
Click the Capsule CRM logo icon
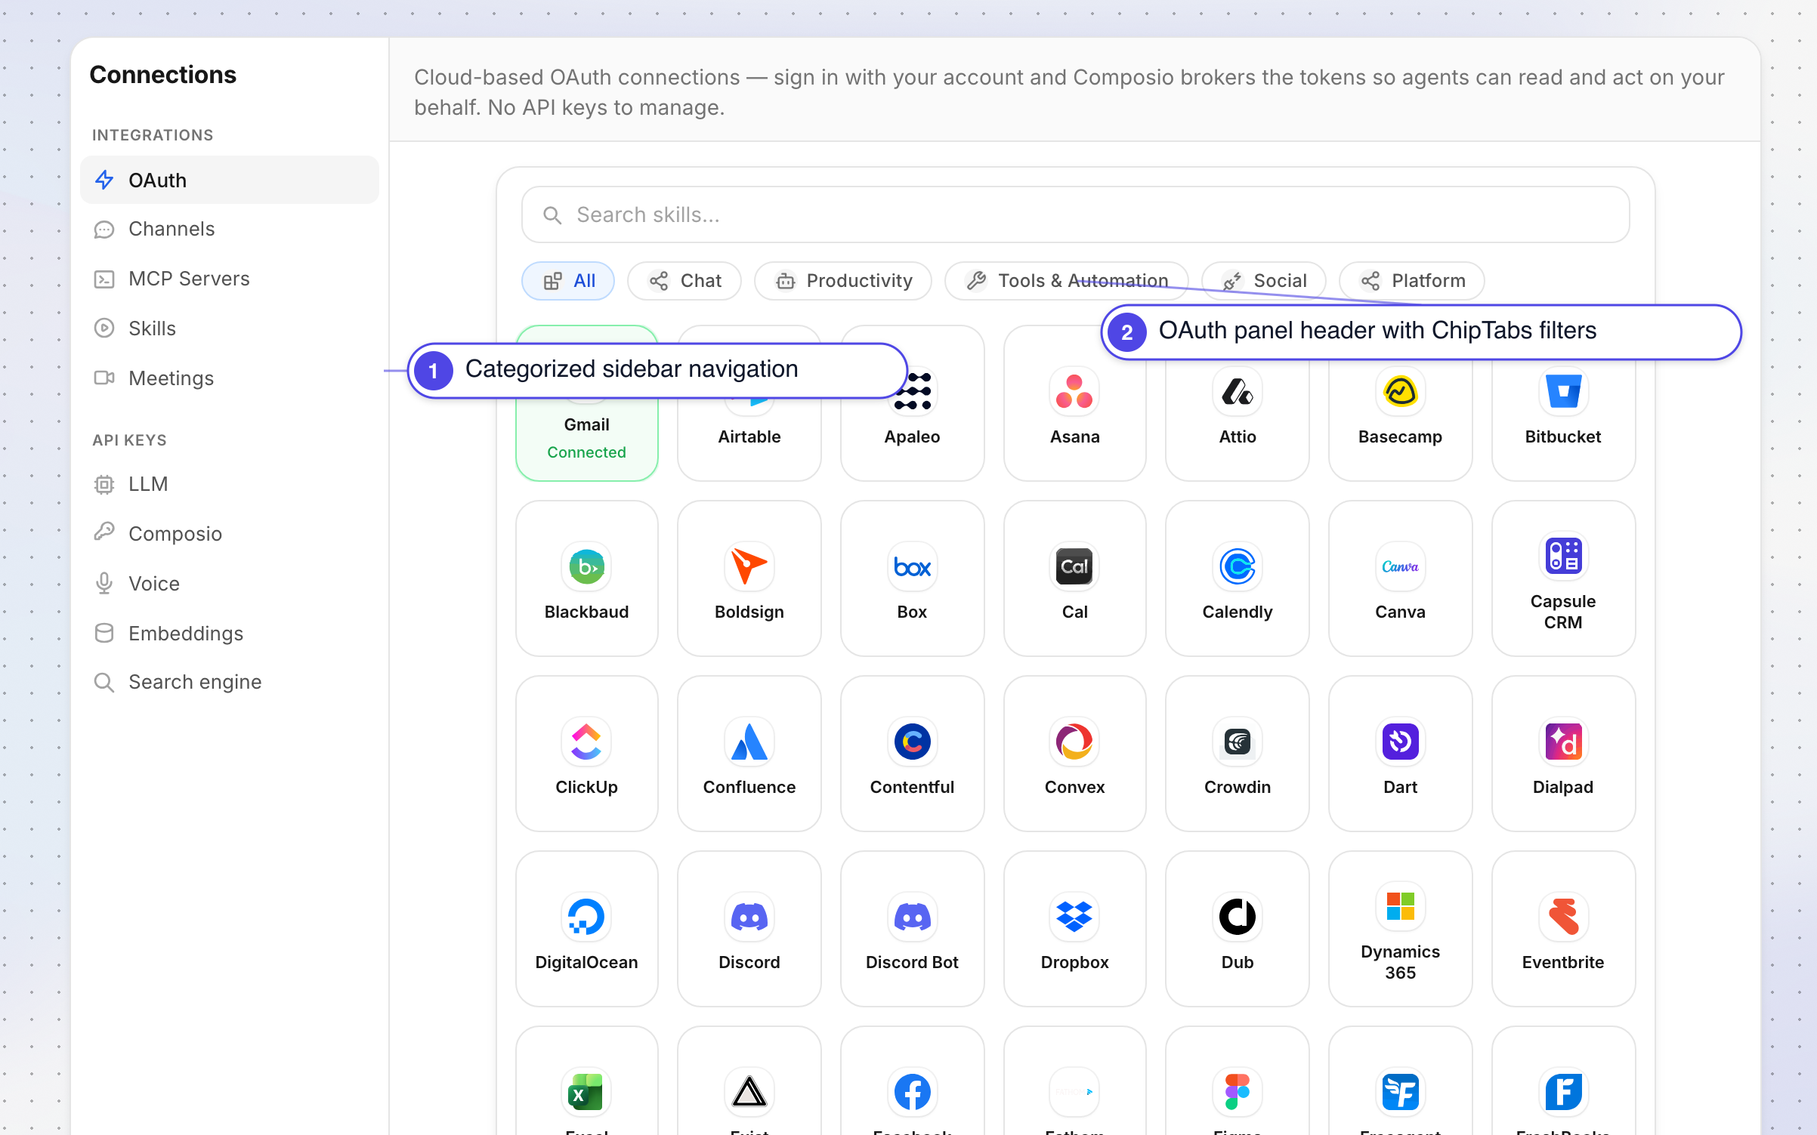tap(1563, 556)
